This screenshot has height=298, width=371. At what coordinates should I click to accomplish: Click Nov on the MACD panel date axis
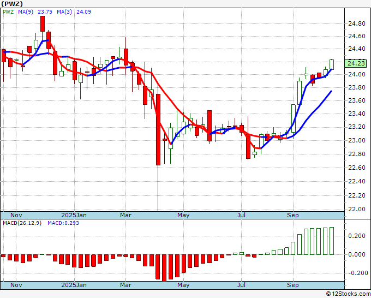(16, 285)
